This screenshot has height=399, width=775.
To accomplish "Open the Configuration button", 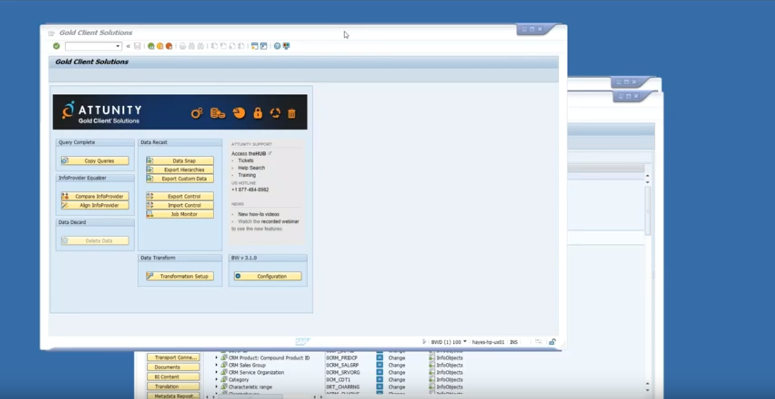I will (x=268, y=276).
